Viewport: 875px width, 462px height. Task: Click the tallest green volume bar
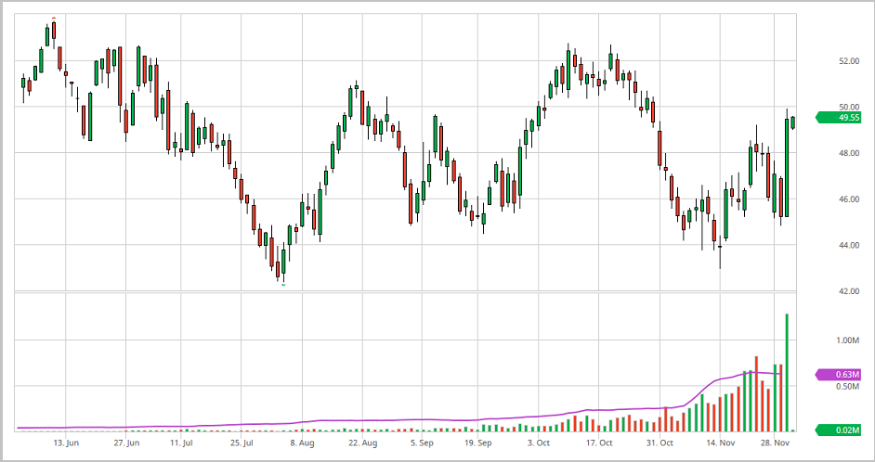click(x=787, y=371)
